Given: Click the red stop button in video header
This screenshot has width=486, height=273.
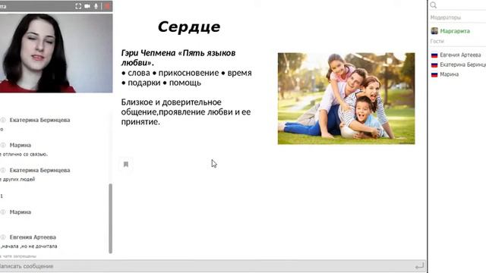Looking at the screenshot, I should (107, 6).
